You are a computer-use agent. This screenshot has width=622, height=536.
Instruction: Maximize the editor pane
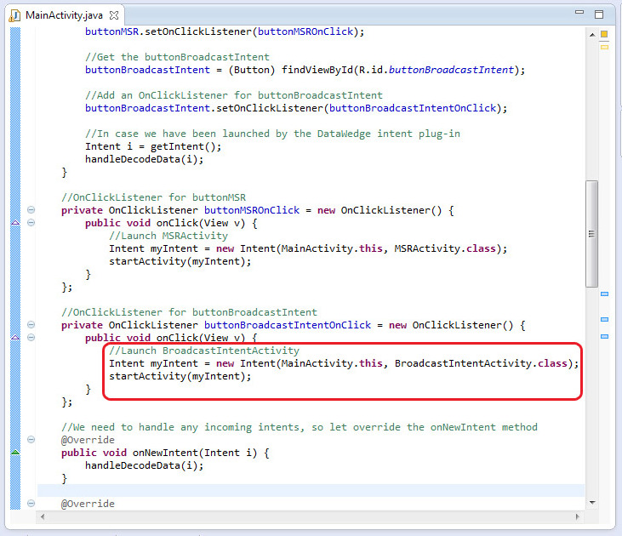pyautogui.click(x=599, y=14)
